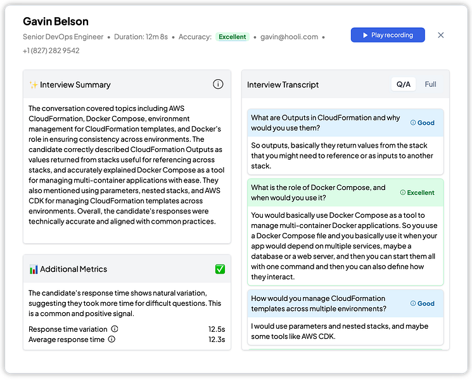Click the Excellent accuracy badge
Viewport: 472px width, 380px height.
click(232, 37)
